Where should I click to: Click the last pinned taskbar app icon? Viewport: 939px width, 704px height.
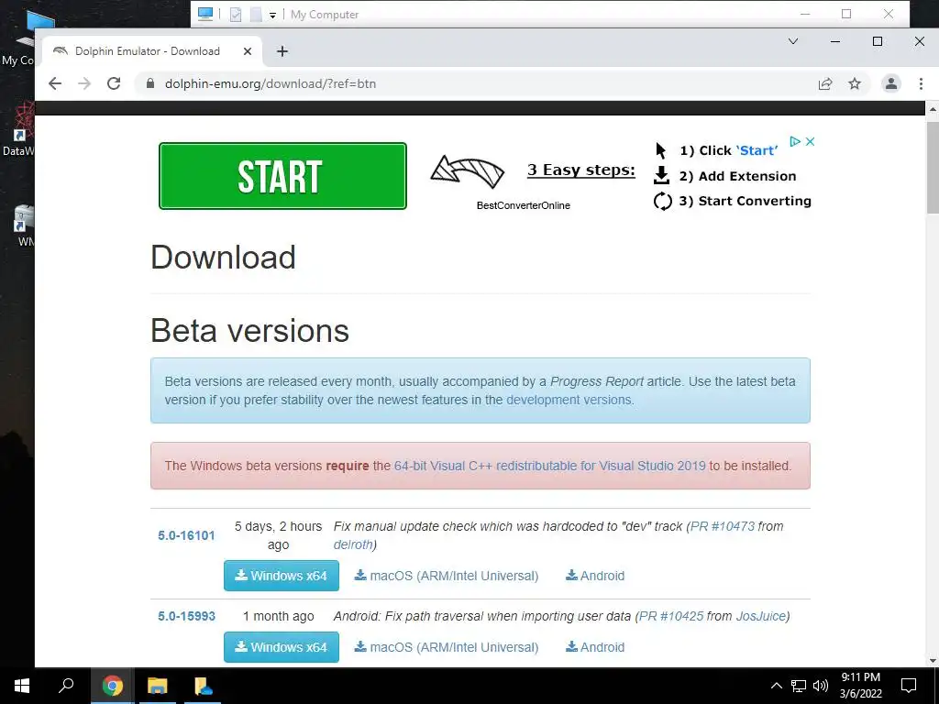coord(203,686)
